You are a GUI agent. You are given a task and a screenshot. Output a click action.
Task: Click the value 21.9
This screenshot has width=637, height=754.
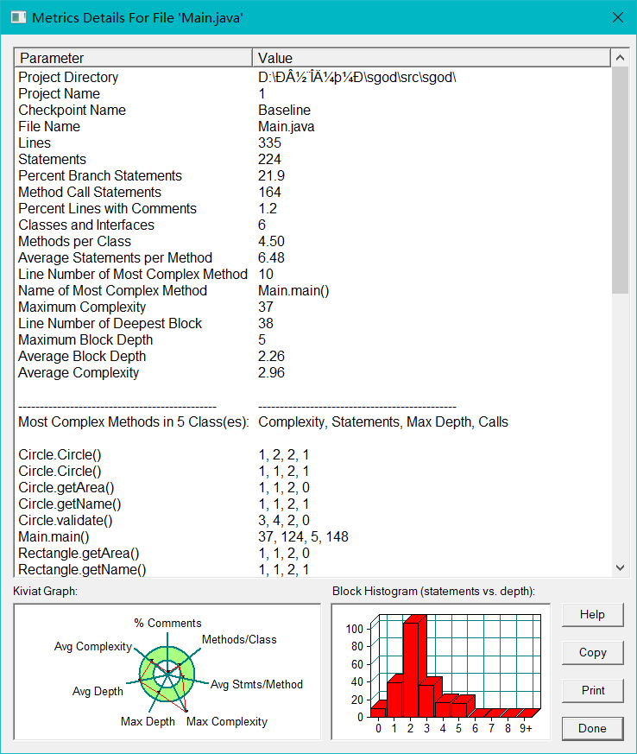pos(271,175)
